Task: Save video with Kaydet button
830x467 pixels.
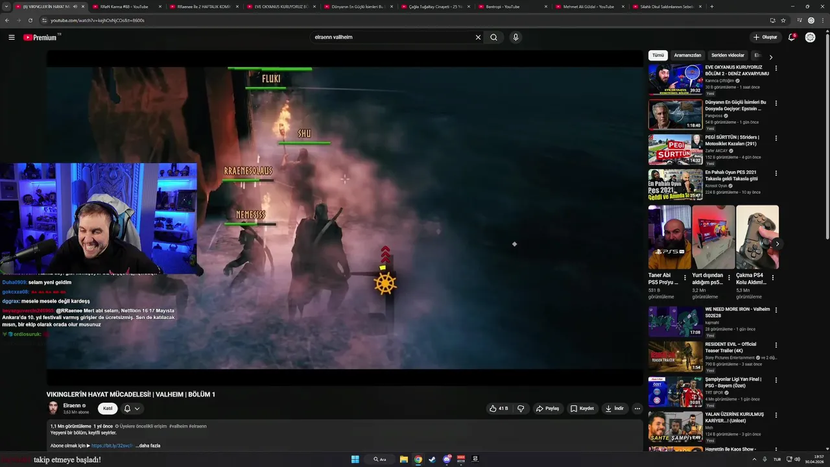Action: tap(582, 409)
